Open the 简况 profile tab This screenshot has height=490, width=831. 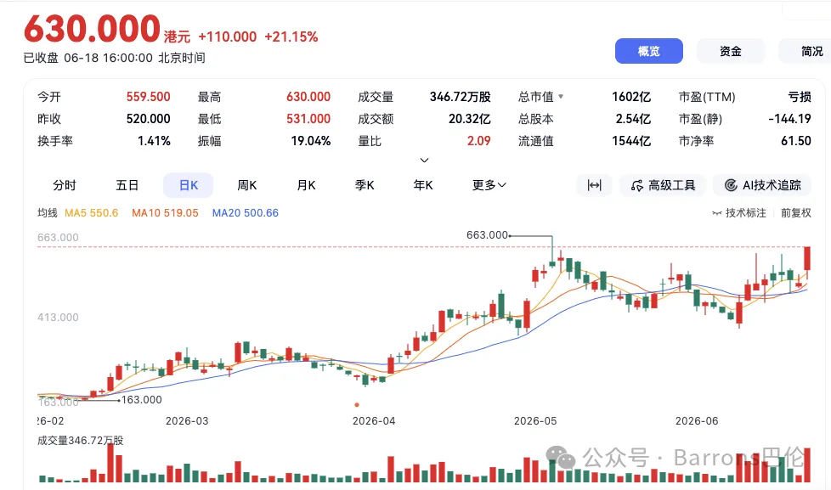pyautogui.click(x=805, y=51)
